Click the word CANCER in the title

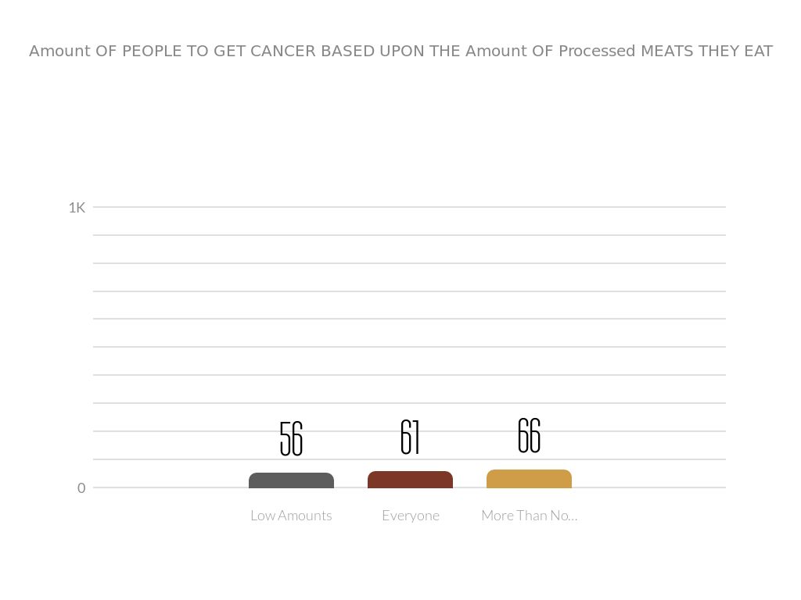(281, 52)
